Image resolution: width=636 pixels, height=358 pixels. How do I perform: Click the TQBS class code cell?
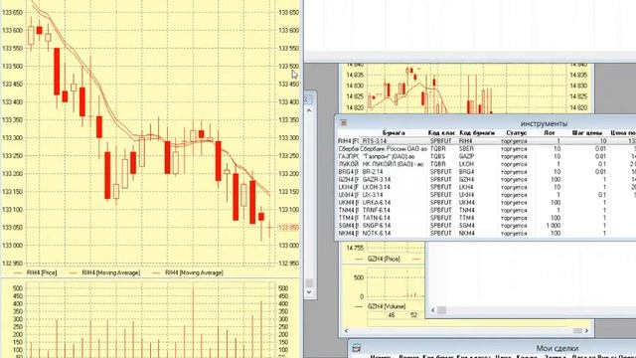(x=437, y=156)
